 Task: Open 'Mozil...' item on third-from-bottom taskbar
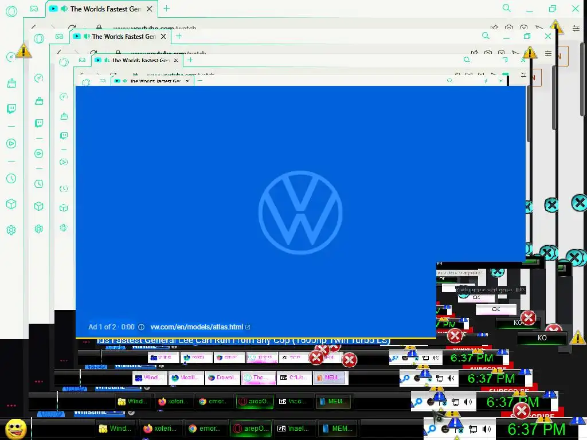pyautogui.click(x=186, y=378)
